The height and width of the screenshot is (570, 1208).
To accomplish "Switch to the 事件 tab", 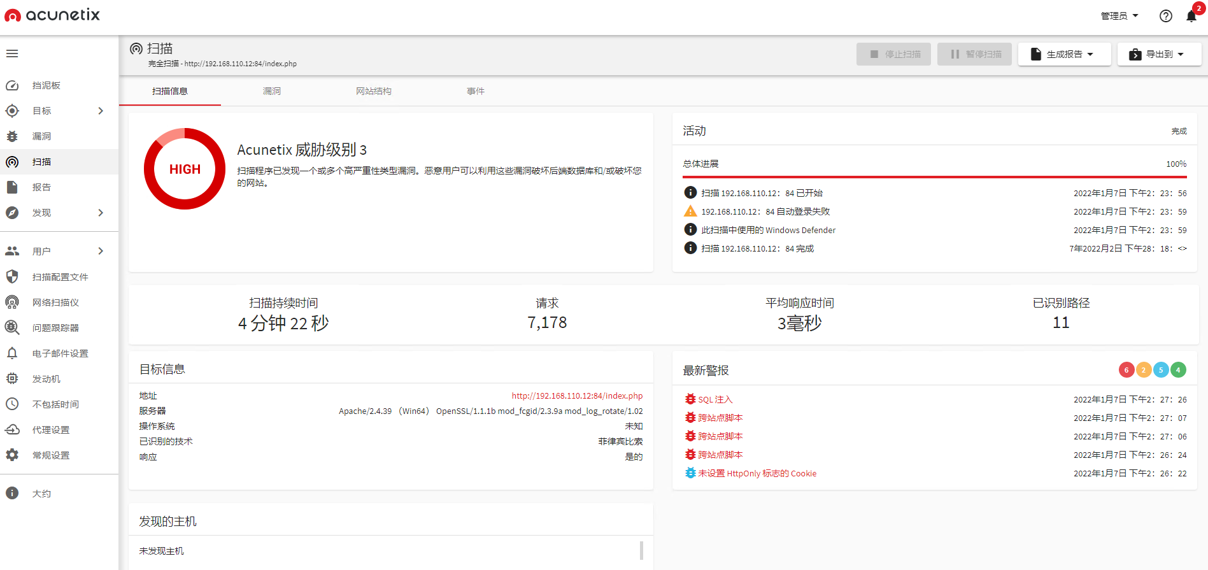I will coord(476,91).
